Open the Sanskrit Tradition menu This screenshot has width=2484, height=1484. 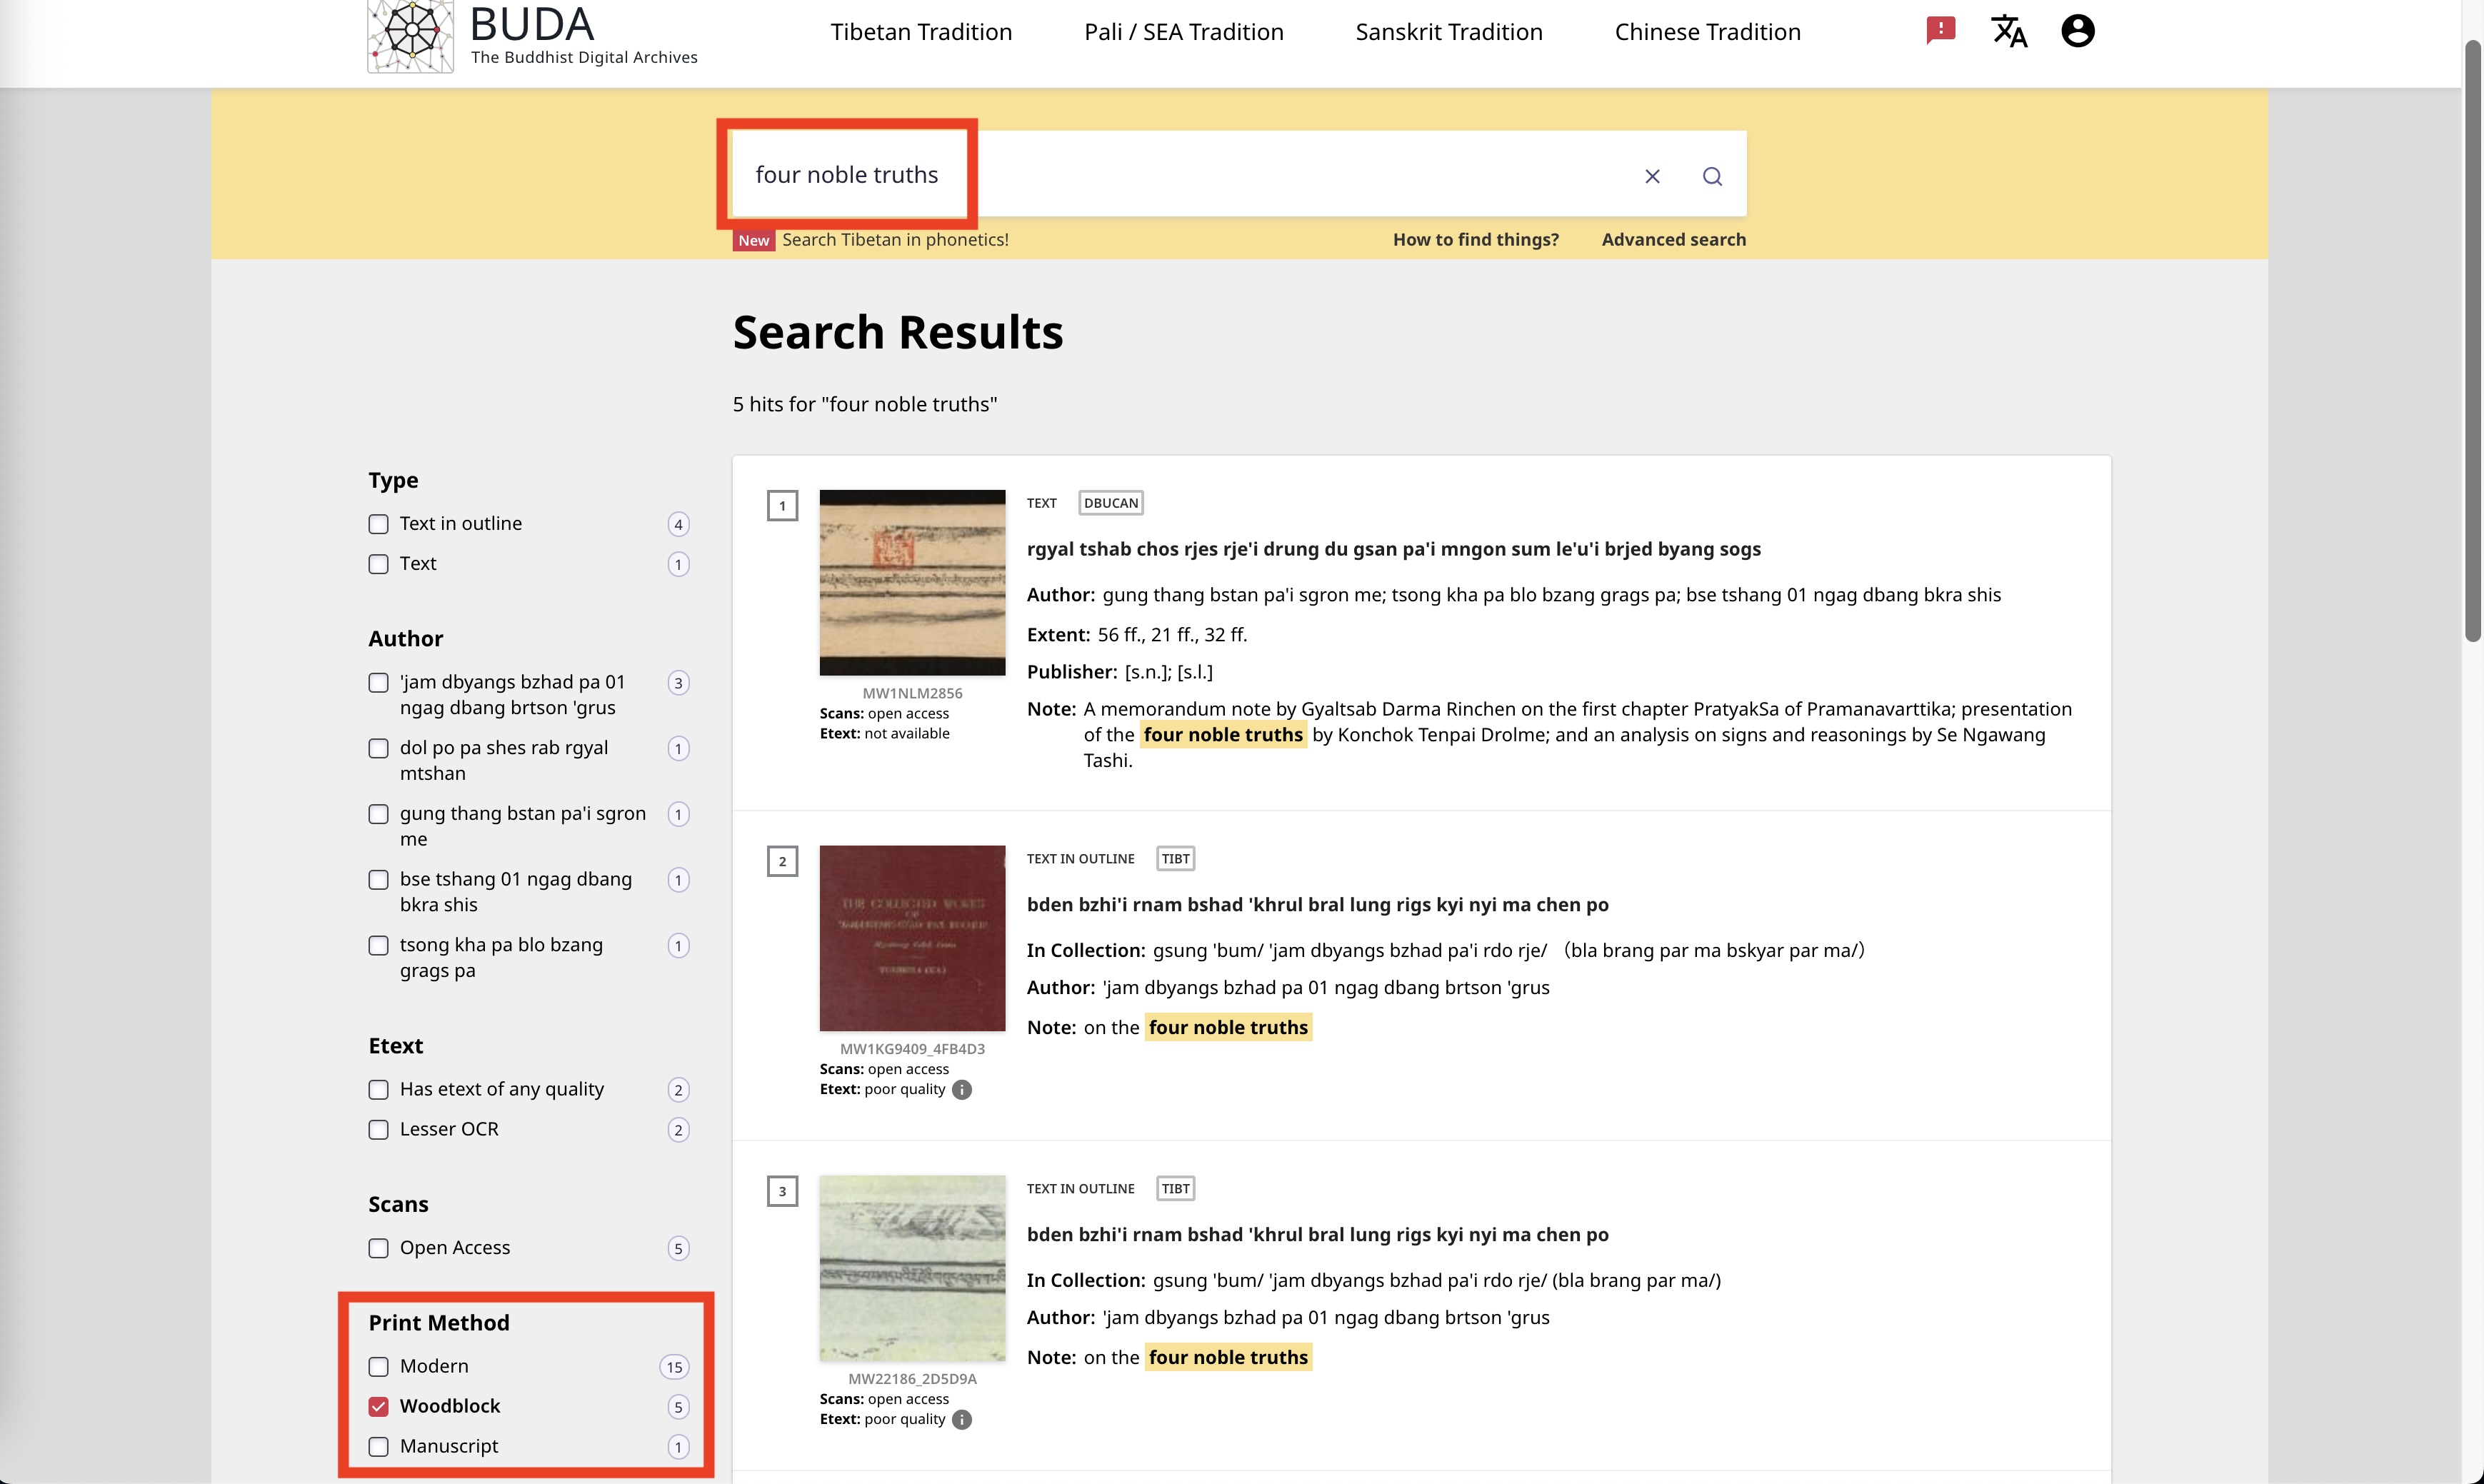(x=1448, y=32)
